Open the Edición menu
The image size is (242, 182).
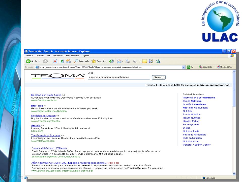tap(40, 56)
